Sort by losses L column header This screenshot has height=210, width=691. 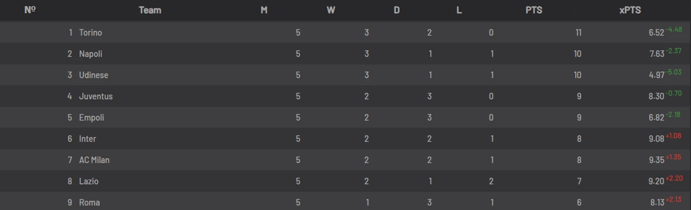459,10
